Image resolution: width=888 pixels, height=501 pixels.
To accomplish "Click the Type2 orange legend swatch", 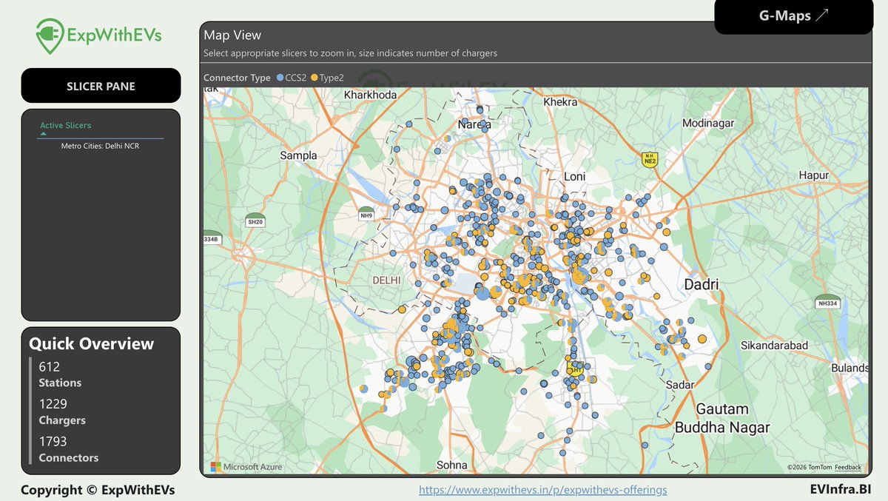I will (314, 77).
